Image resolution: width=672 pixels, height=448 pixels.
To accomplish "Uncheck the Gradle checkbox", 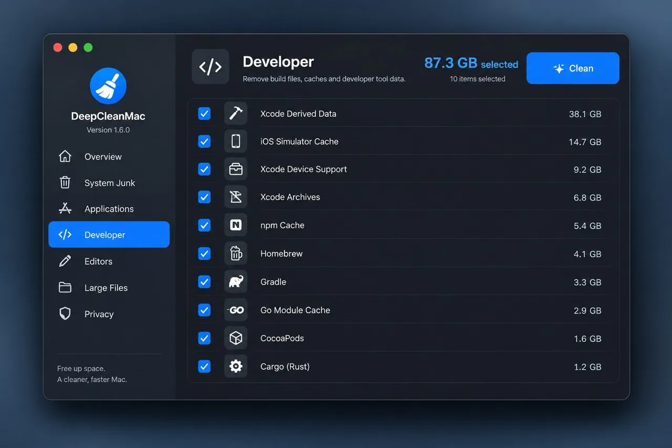I will (x=204, y=282).
